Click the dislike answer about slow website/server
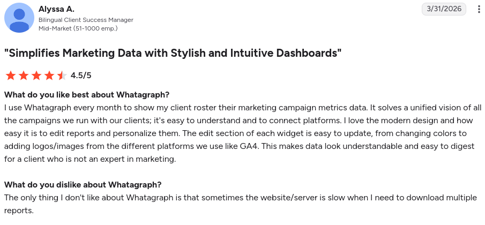This screenshot has height=225, width=485. [x=241, y=204]
